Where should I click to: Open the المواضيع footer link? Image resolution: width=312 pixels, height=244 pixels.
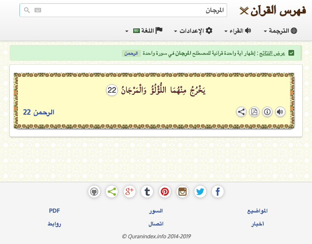pyautogui.click(x=257, y=211)
